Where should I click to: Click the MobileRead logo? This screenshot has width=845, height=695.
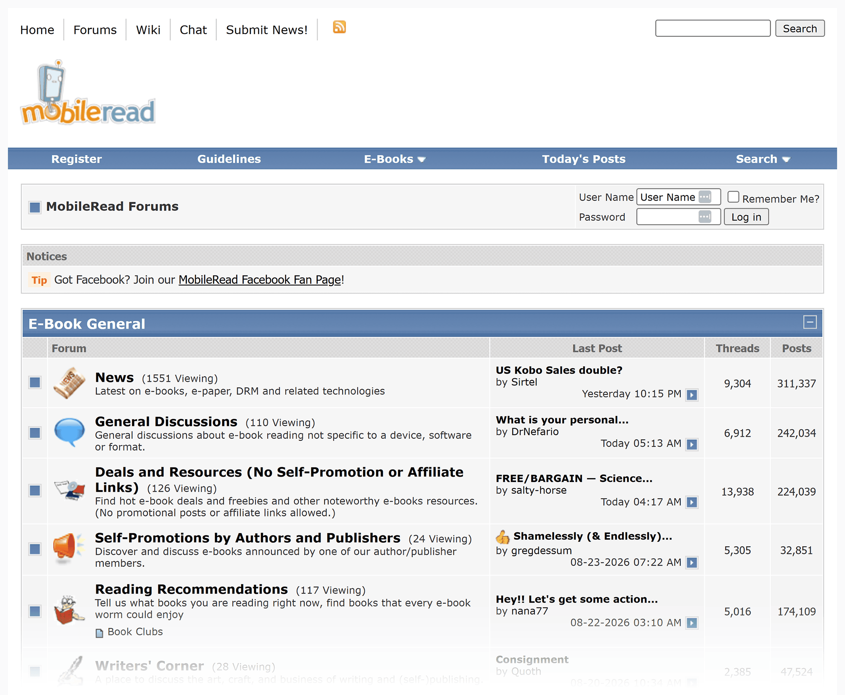click(x=88, y=92)
